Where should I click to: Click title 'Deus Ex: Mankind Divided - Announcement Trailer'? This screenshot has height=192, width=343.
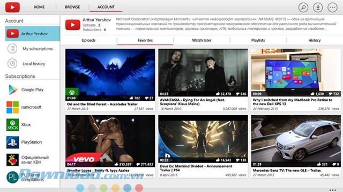[196, 168]
